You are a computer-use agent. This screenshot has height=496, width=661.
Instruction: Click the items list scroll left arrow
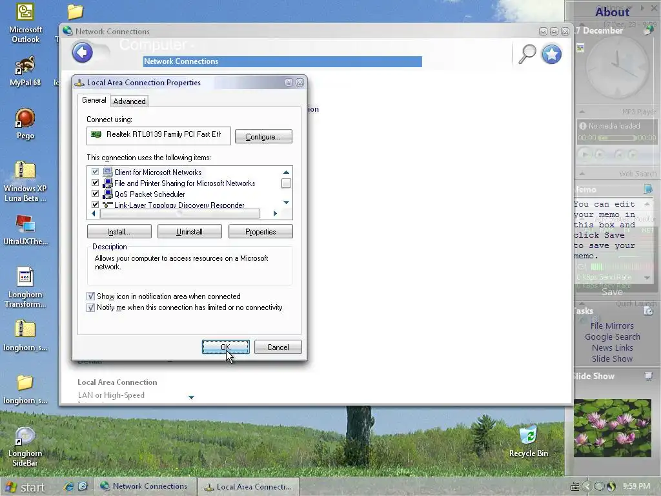coord(94,213)
